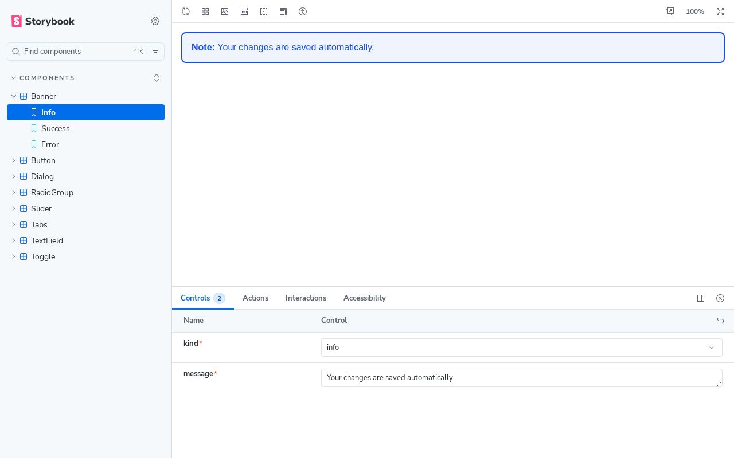The height and width of the screenshot is (458, 734).
Task: Toggle the grid view toolbar icon
Action: [205, 11]
